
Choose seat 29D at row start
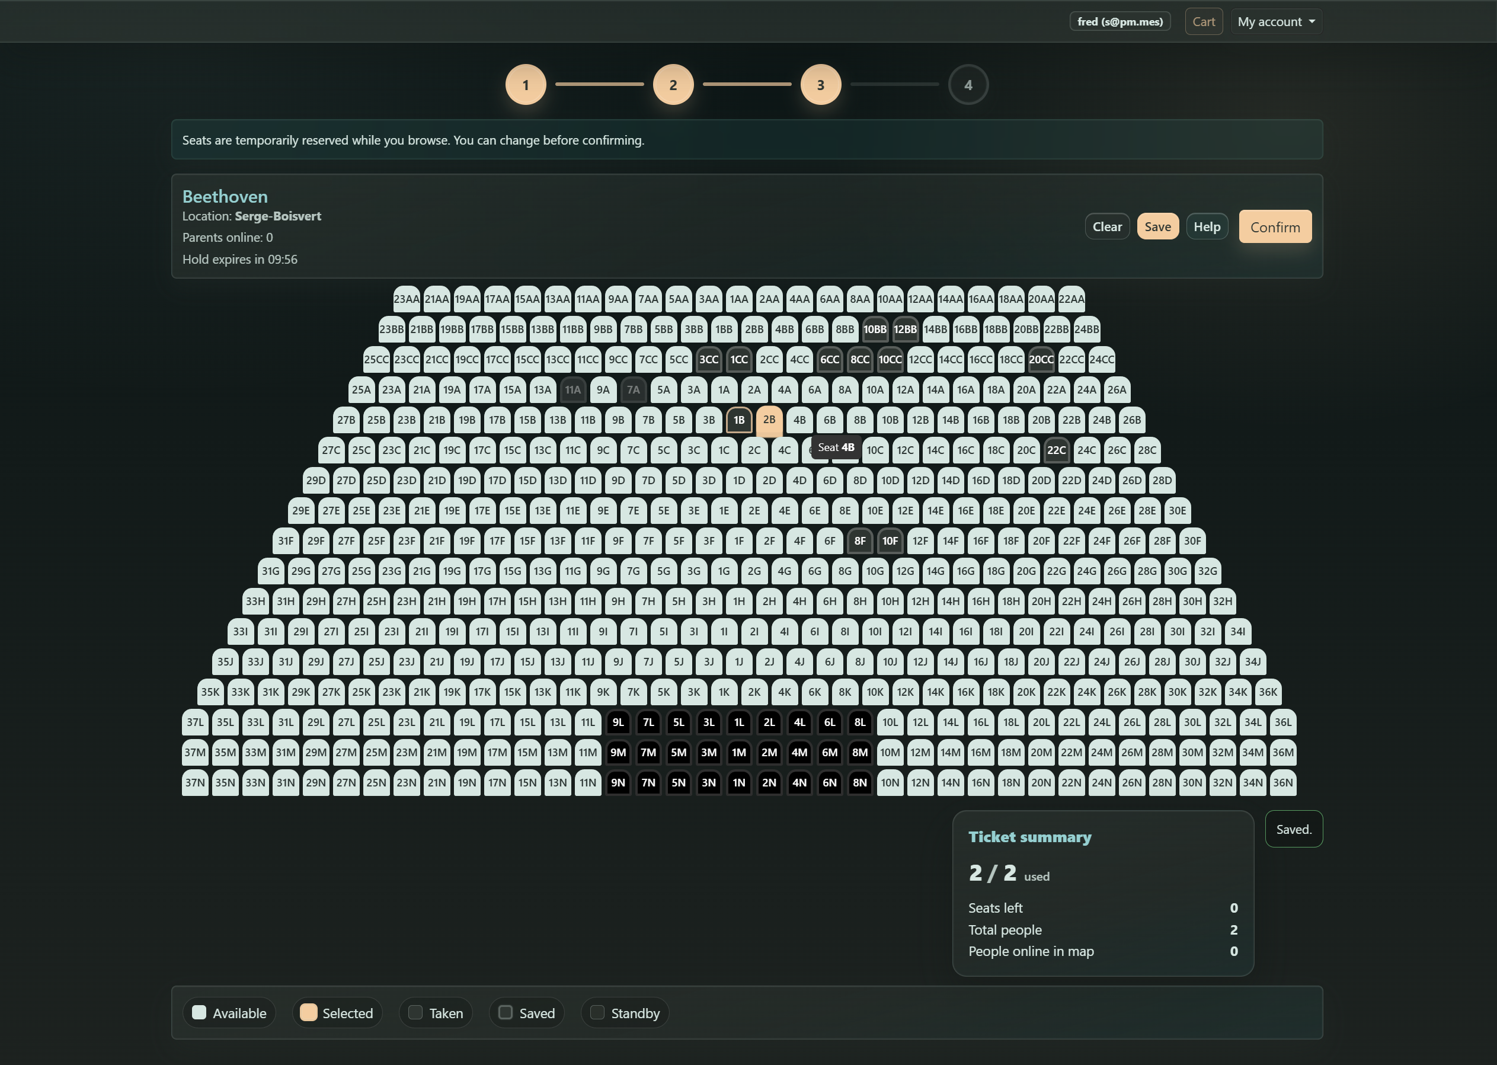[315, 481]
